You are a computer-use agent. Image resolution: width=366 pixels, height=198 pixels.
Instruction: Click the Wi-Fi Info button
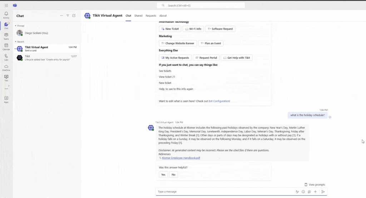click(193, 29)
